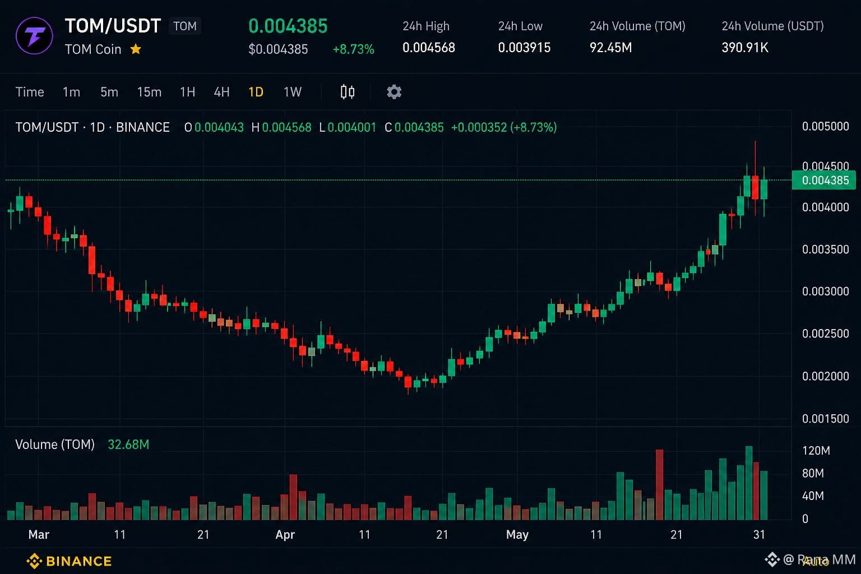Click the TOM ticker badge
This screenshot has height=574, width=861.
(185, 26)
